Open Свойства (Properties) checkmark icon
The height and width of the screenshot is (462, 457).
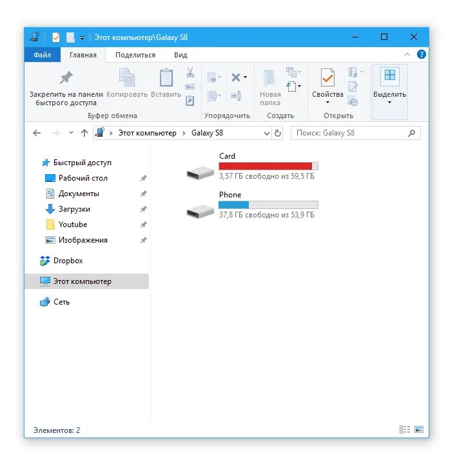coord(327,77)
